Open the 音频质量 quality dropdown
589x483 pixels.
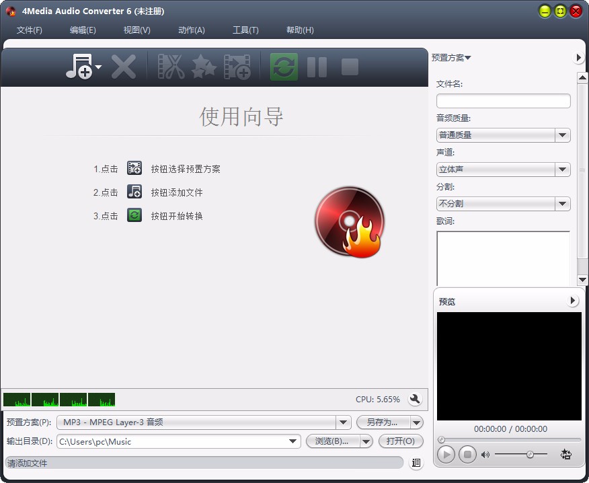[562, 135]
